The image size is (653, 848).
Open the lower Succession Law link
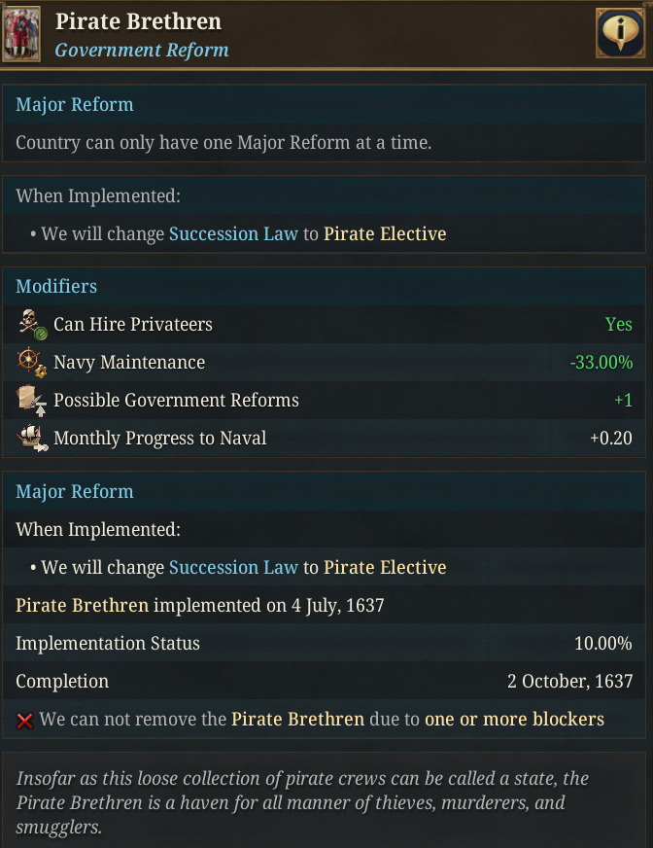pyautogui.click(x=233, y=567)
